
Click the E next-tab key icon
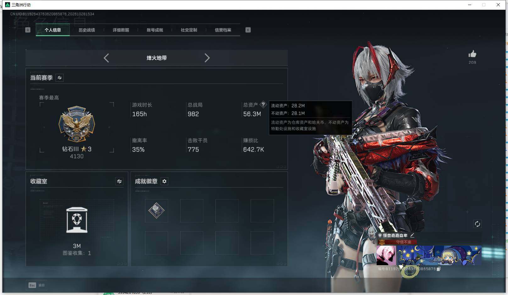pyautogui.click(x=248, y=30)
